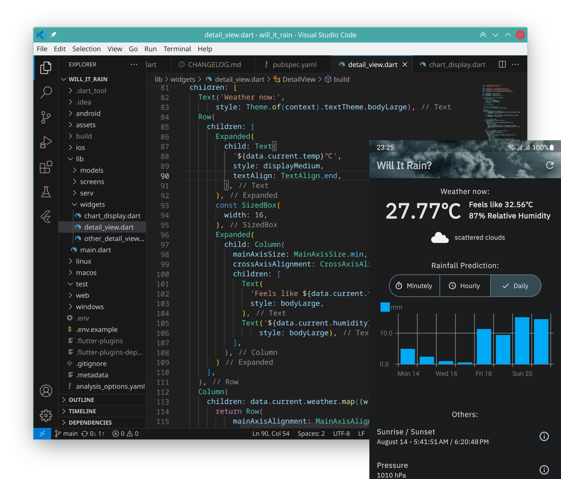Switch to the pubspec.yaml tab
Image resolution: width=561 pixels, height=479 pixels.
pyautogui.click(x=294, y=64)
